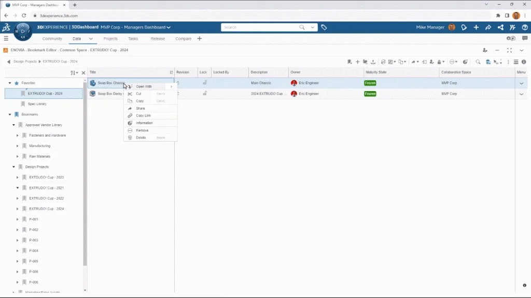Click the Design Projects breadcrumb link
This screenshot has height=298, width=531.
click(25, 62)
